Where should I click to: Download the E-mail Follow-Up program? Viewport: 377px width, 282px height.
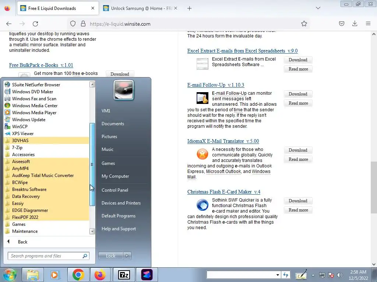(298, 94)
